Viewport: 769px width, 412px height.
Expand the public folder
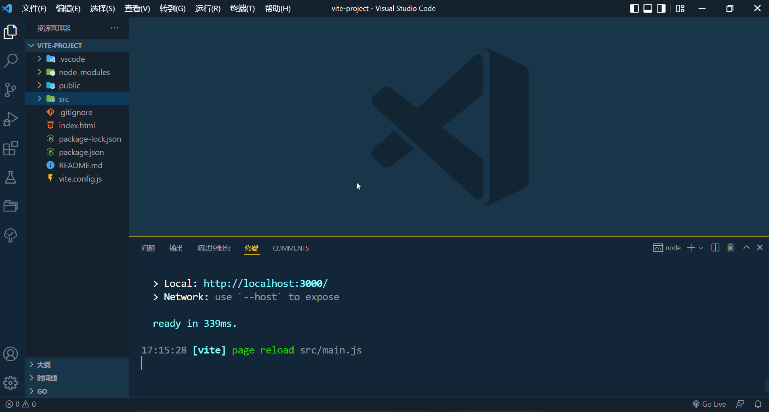tap(77, 86)
